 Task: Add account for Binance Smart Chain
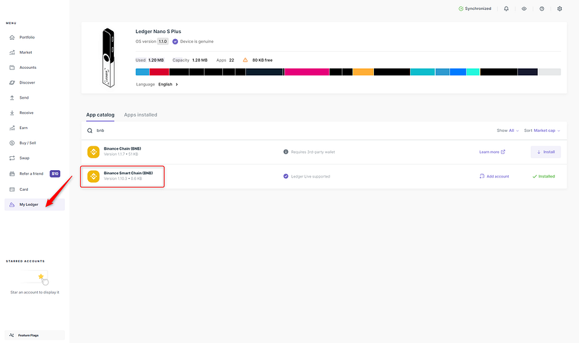click(x=494, y=176)
